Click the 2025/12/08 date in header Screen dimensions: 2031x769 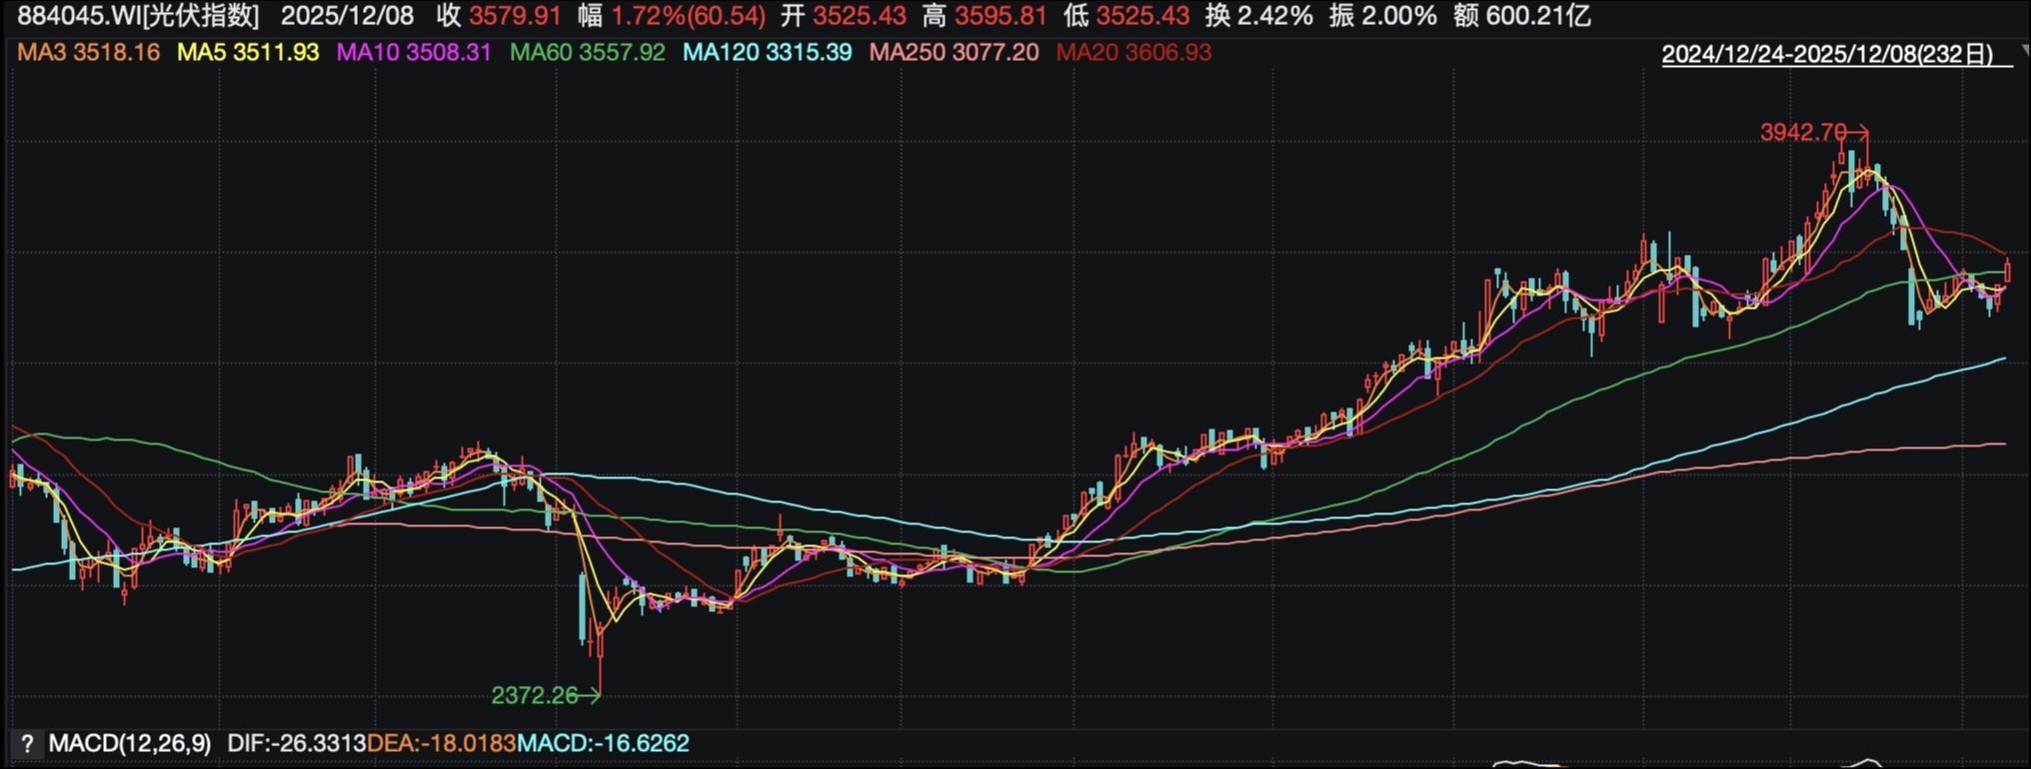point(347,16)
